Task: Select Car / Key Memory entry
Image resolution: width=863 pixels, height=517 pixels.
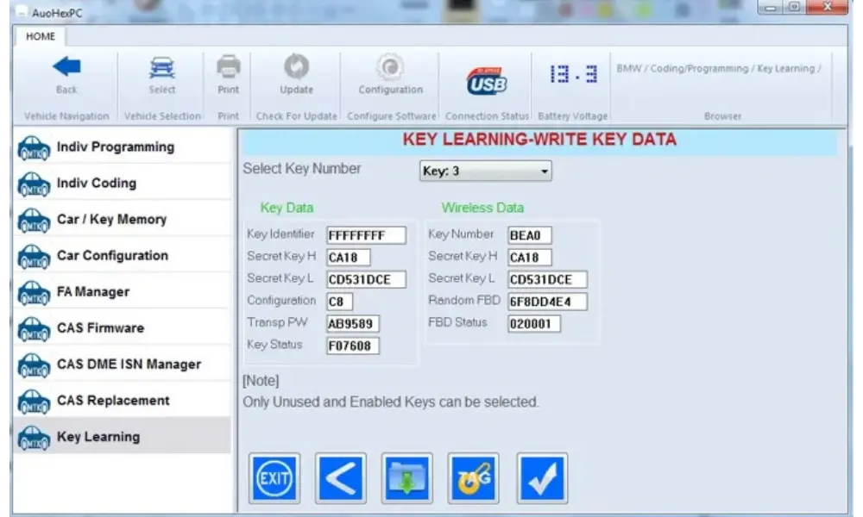Action: pos(123,219)
